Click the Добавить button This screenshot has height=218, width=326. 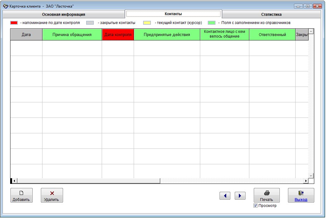[22, 195]
